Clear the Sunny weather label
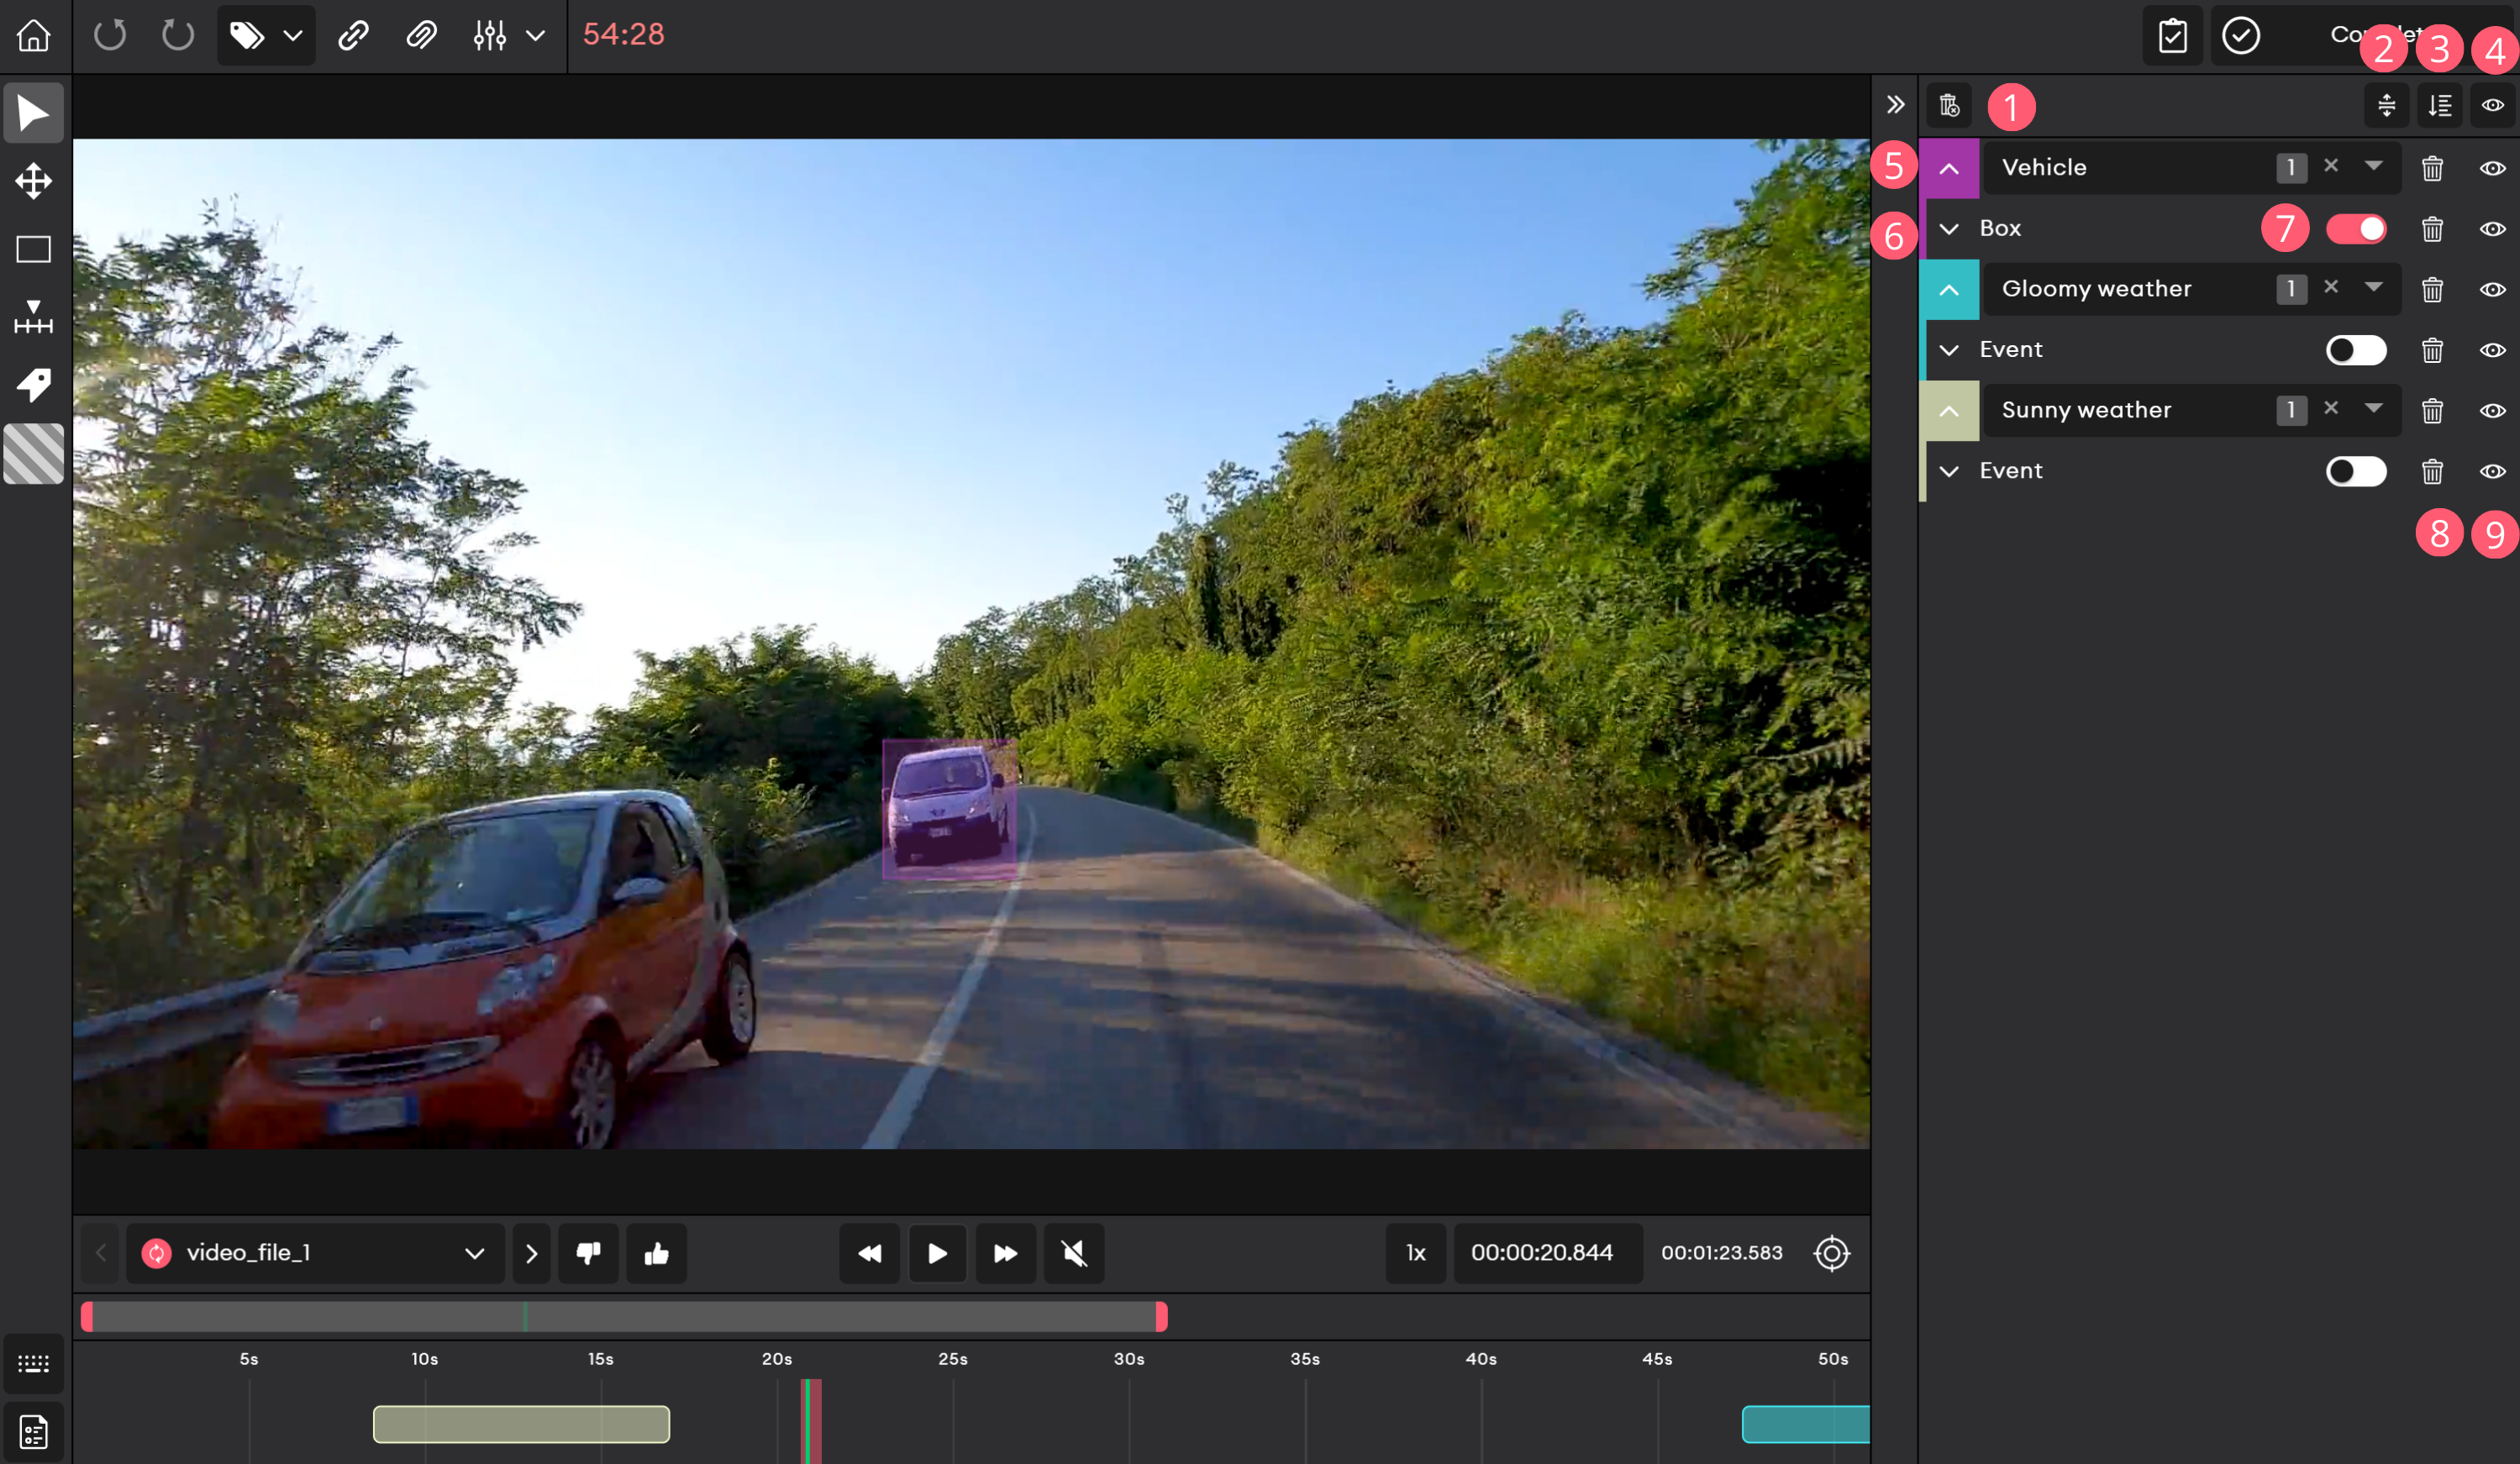Image resolution: width=2520 pixels, height=1464 pixels. 2331,407
